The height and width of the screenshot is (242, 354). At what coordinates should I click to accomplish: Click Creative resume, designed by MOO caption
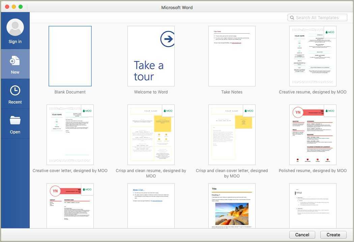(313, 92)
